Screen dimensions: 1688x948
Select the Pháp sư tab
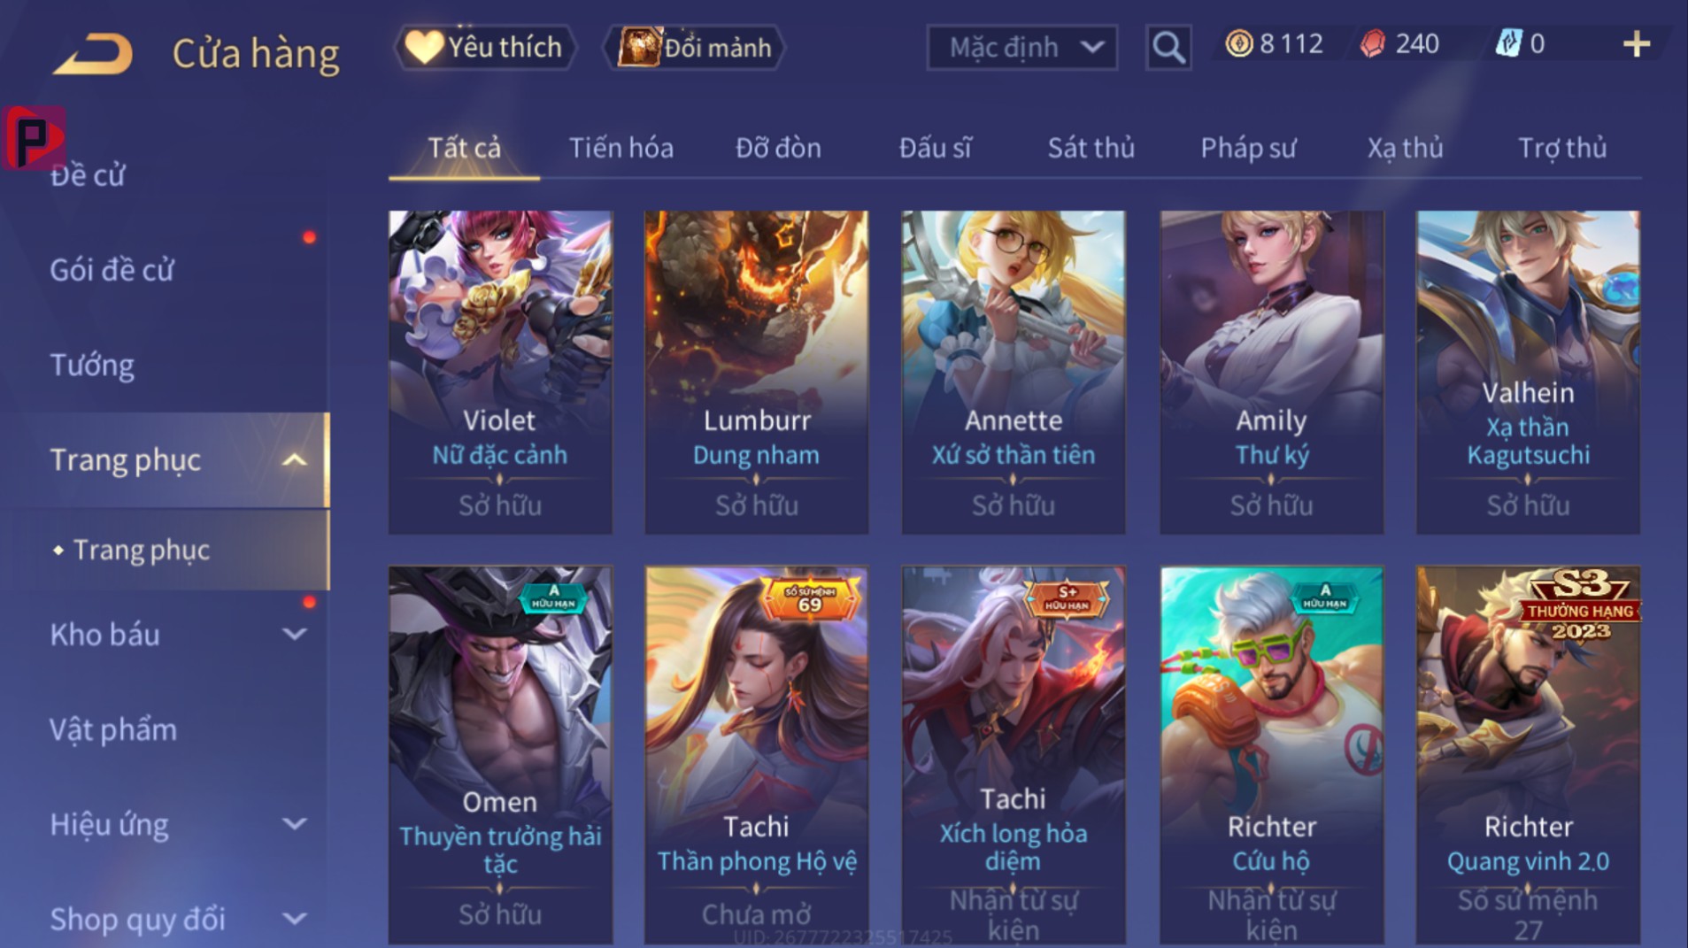1248,148
